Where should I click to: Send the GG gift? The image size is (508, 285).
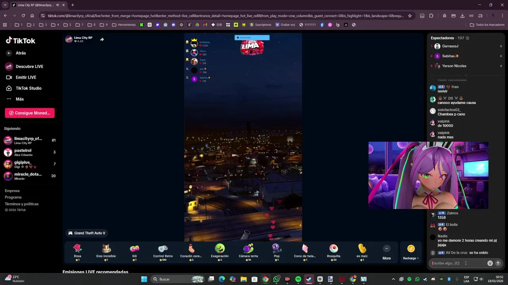click(135, 252)
